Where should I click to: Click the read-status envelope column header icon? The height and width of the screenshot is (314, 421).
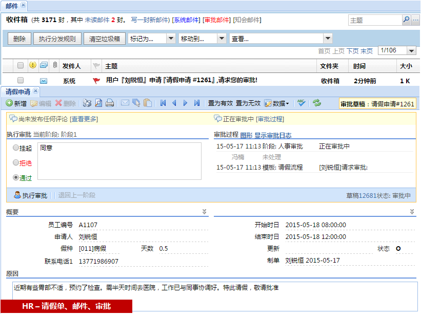44,65
